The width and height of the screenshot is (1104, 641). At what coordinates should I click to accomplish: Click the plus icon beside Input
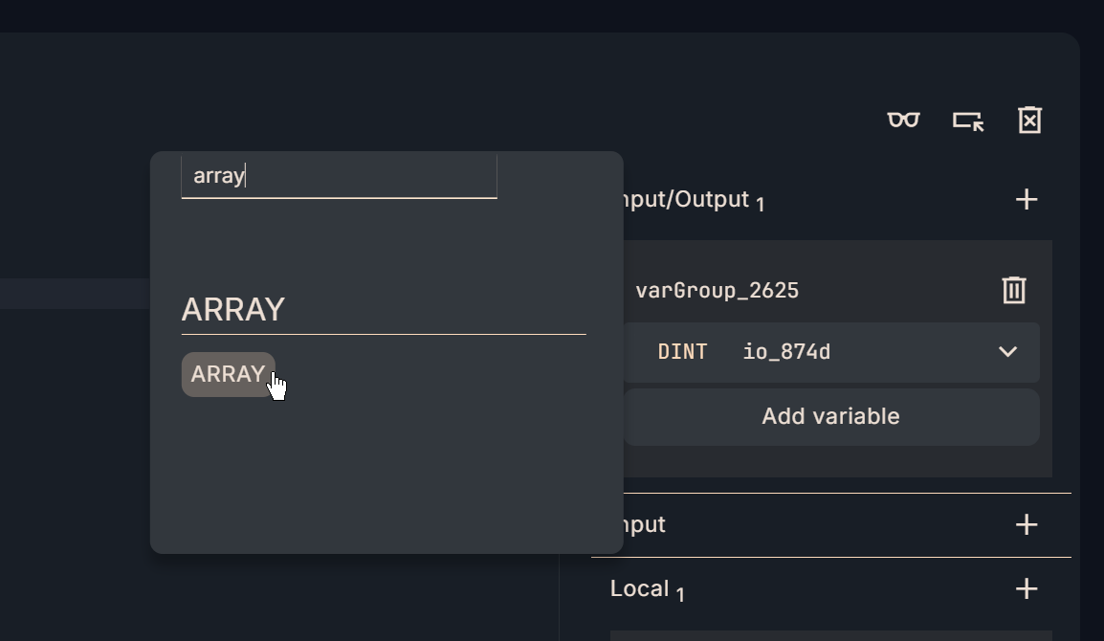[1026, 524]
